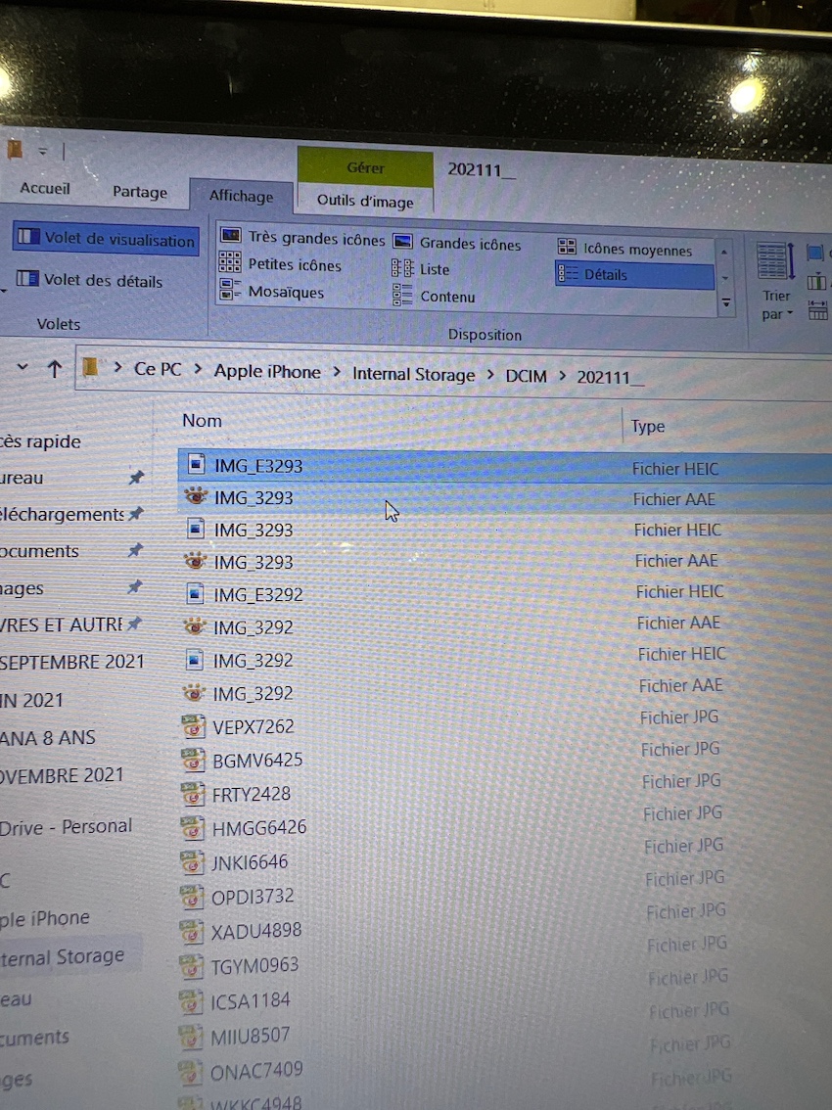Open quick access toolbar customize arrow
The image size is (832, 1110).
point(42,151)
